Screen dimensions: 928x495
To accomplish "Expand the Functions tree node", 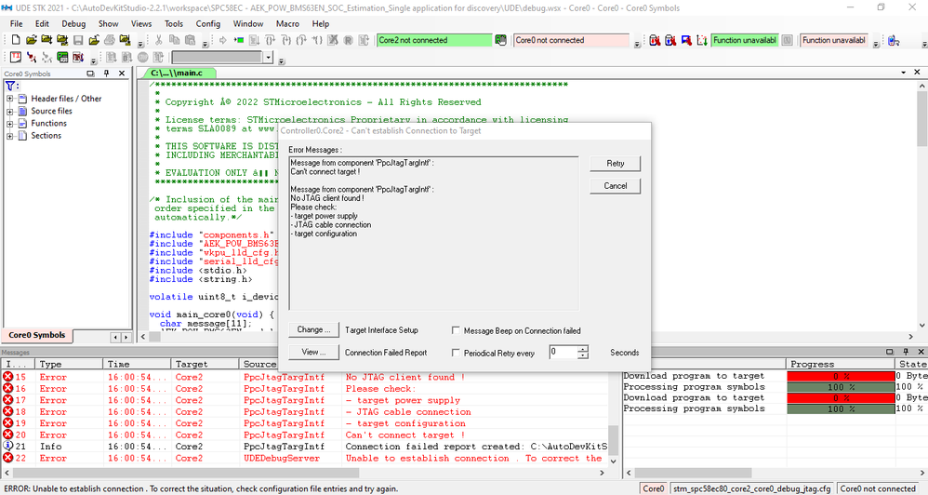I will [x=9, y=123].
